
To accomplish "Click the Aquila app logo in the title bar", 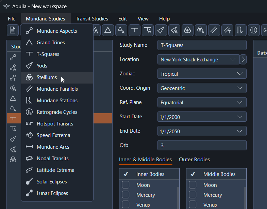I will click(x=6, y=6).
